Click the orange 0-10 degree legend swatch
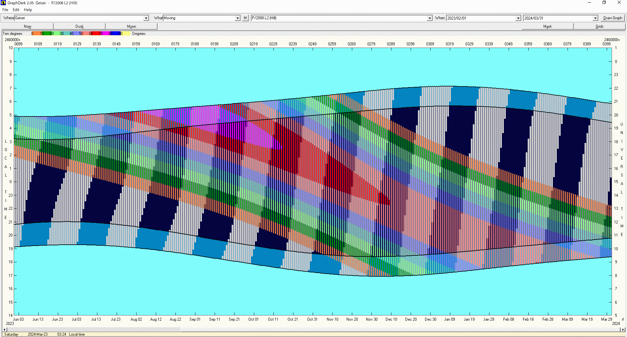 coord(36,34)
